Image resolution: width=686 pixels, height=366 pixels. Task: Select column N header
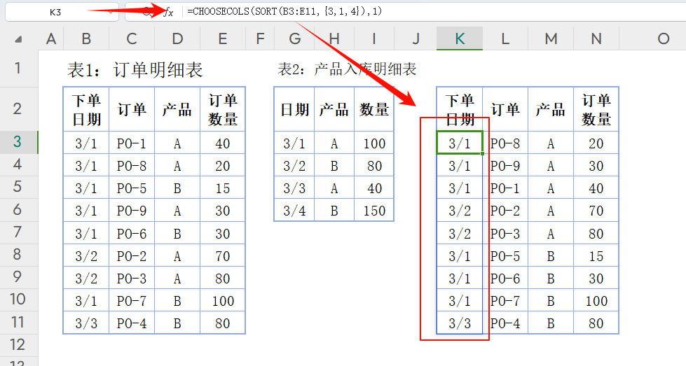click(x=596, y=39)
